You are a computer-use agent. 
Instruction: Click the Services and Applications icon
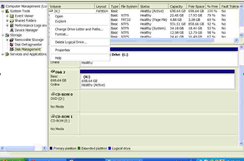pyautogui.click(x=7, y=54)
